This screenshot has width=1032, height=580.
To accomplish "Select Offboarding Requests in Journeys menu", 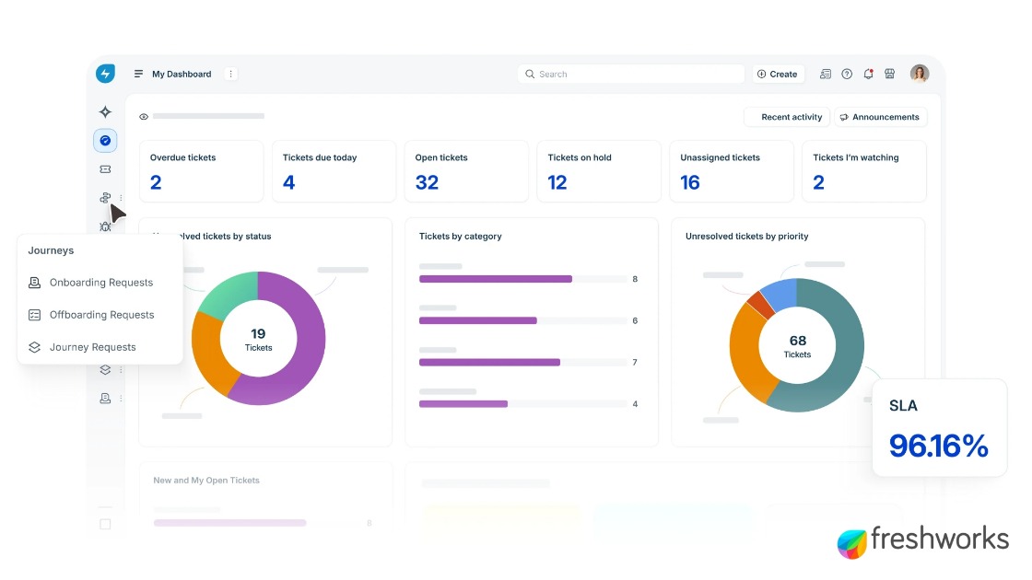I will tap(100, 314).
